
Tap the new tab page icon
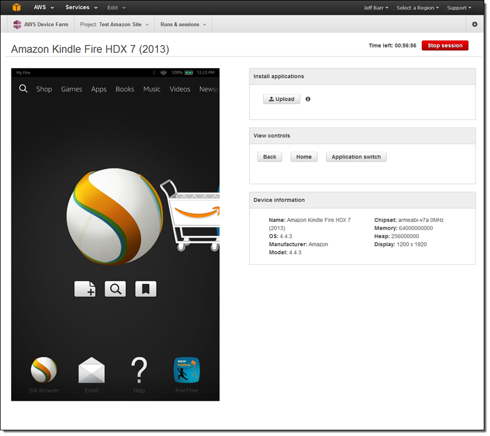[85, 289]
